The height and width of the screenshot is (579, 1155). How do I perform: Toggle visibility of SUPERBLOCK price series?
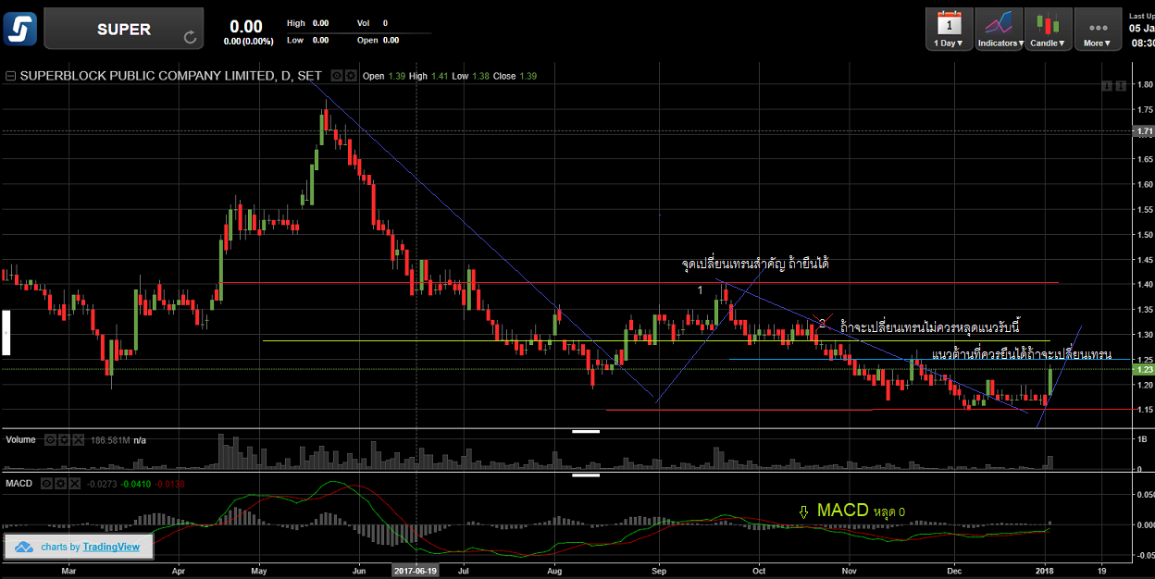(338, 76)
